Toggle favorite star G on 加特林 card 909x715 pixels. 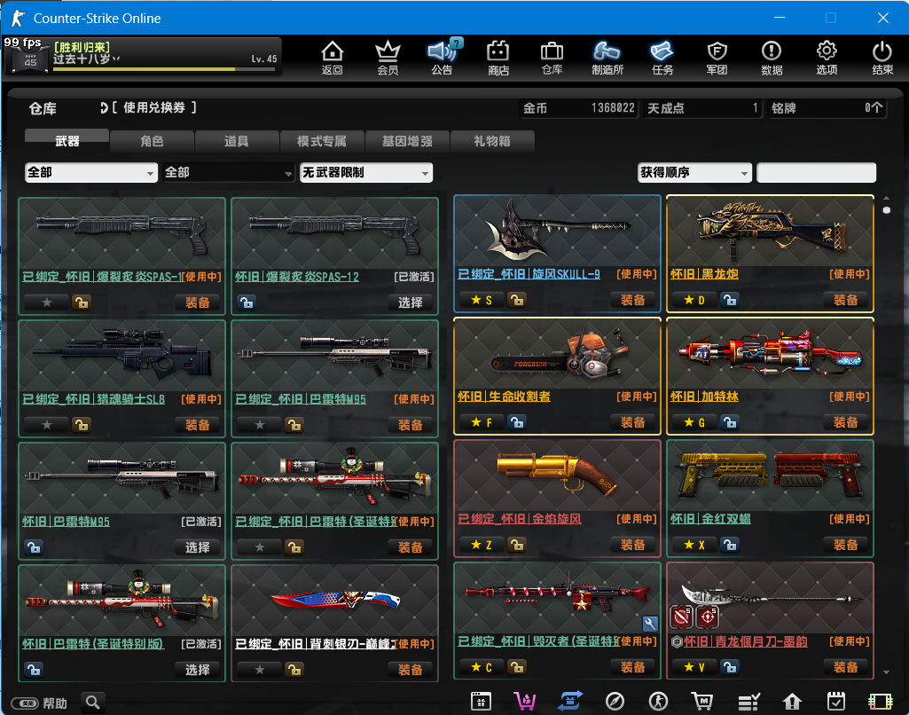pyautogui.click(x=694, y=422)
